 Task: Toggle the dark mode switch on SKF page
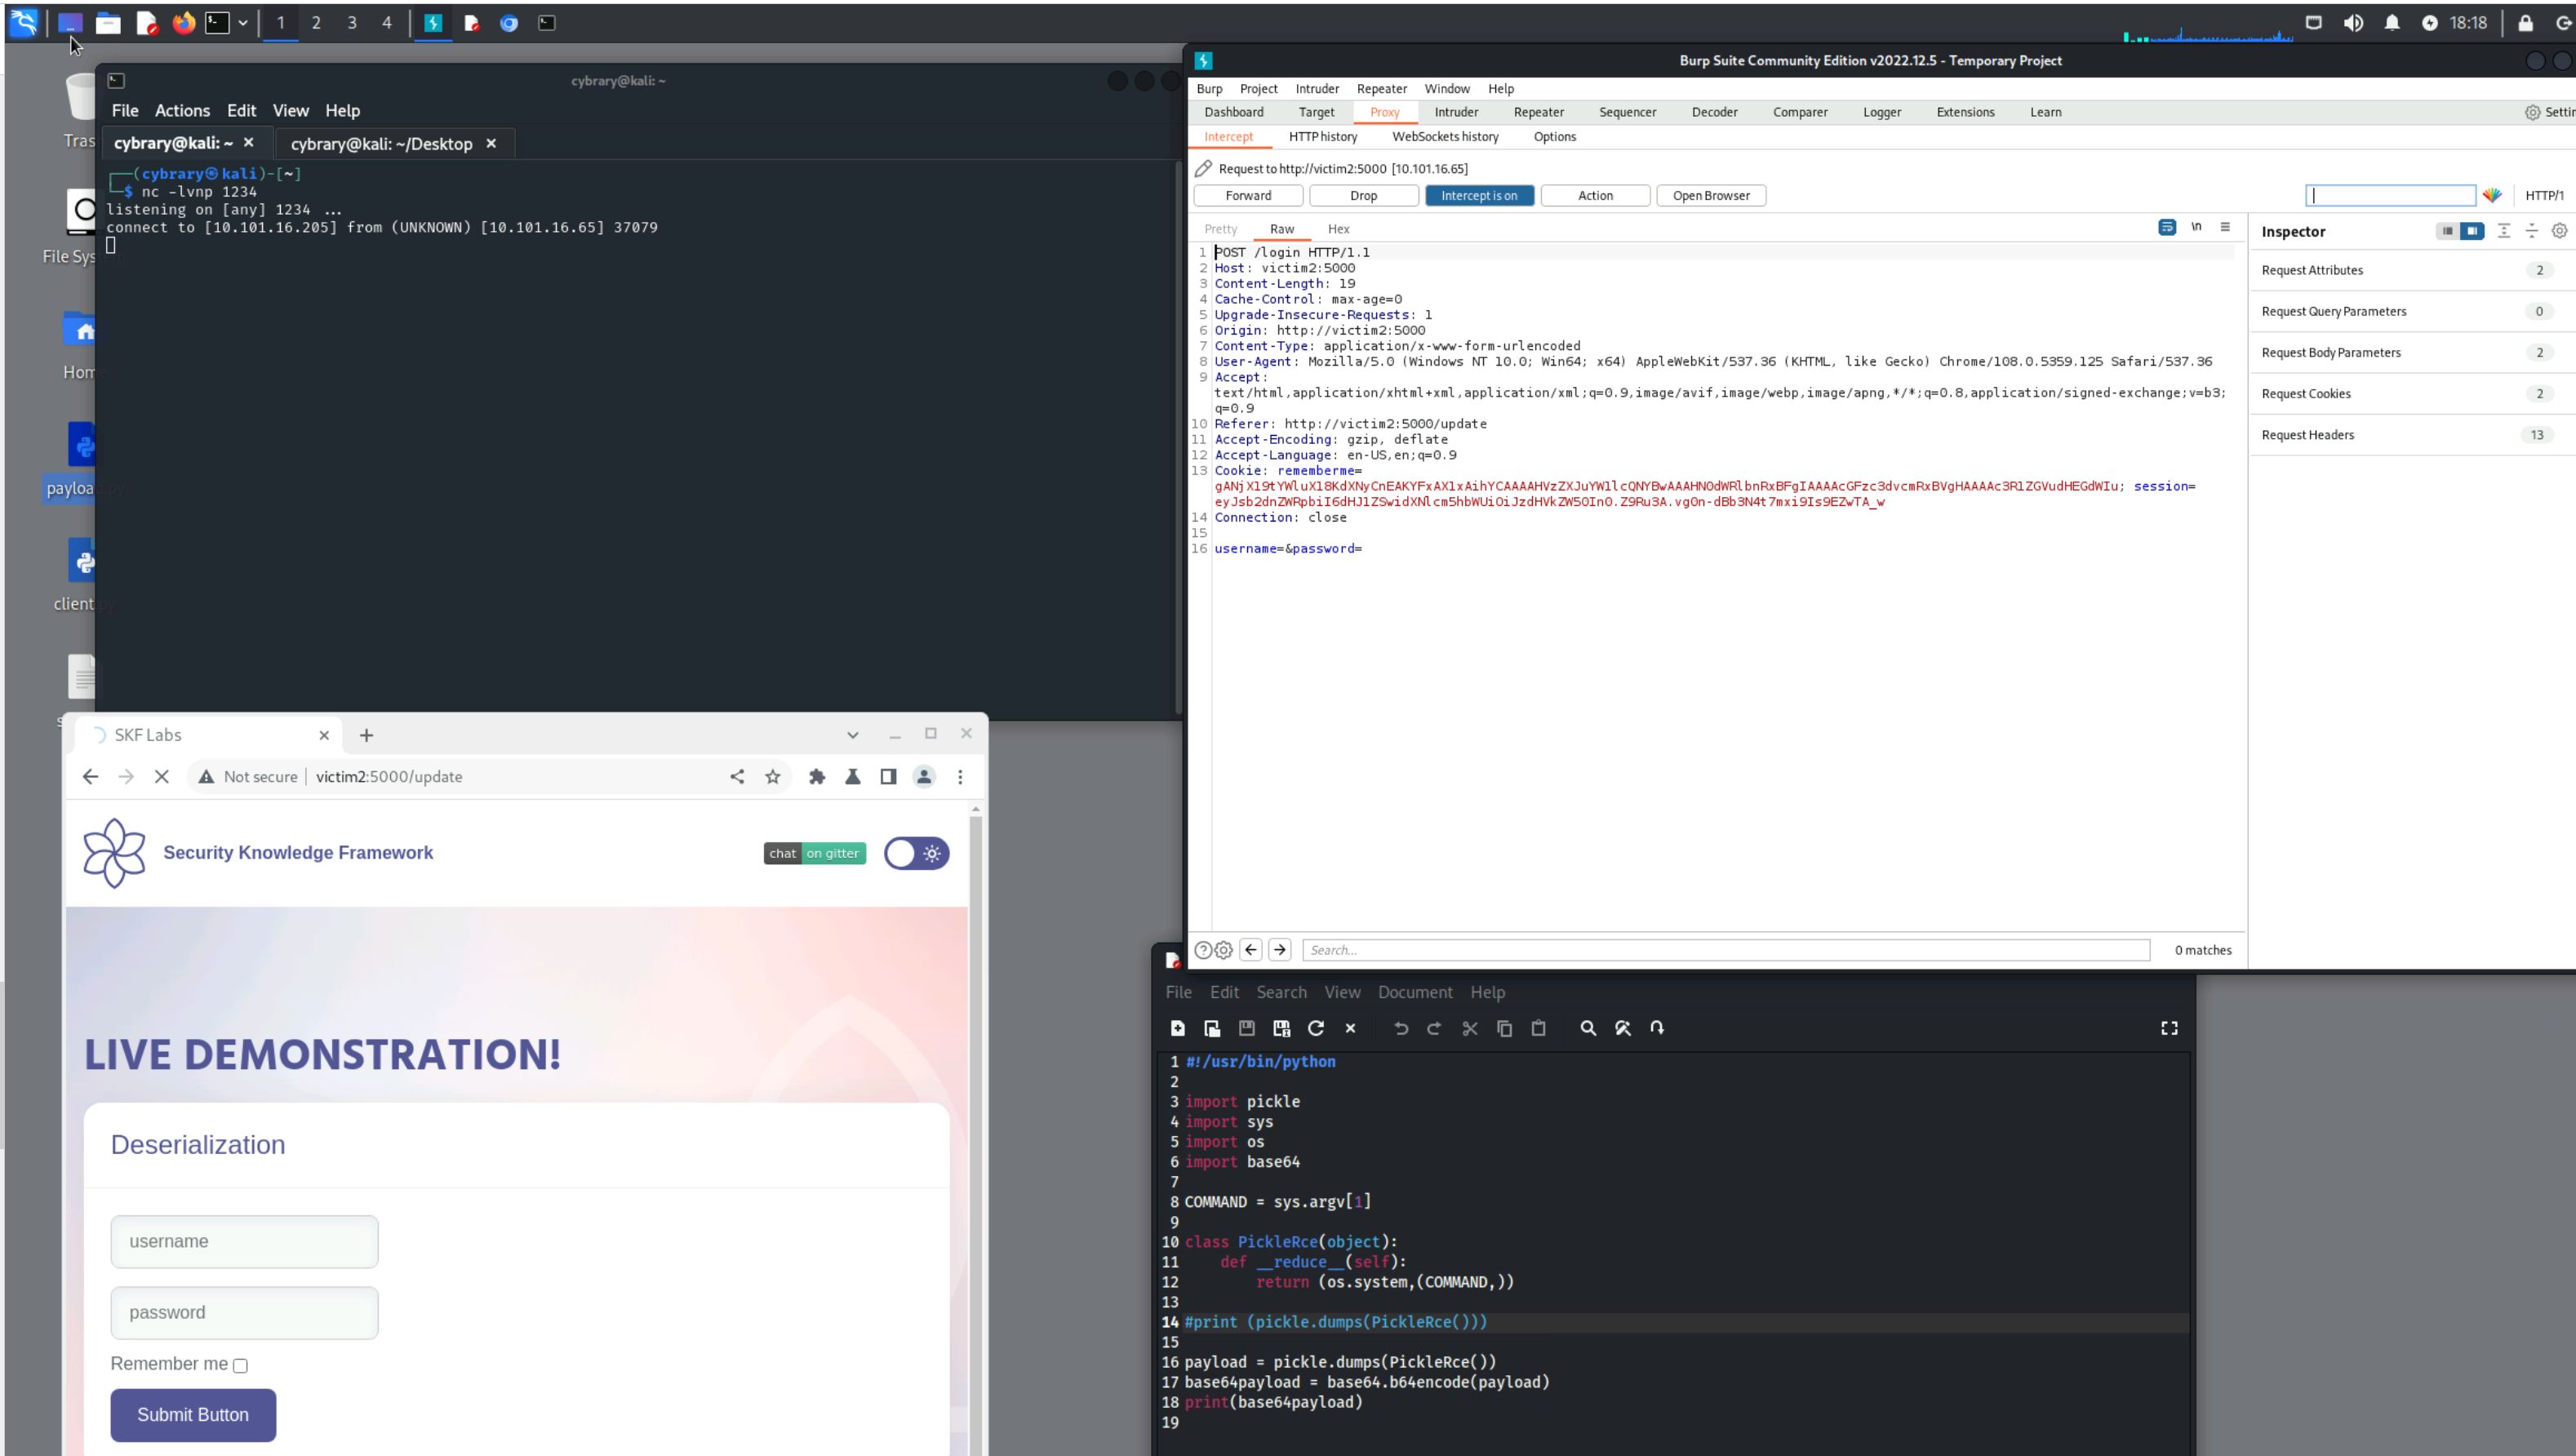click(x=916, y=853)
